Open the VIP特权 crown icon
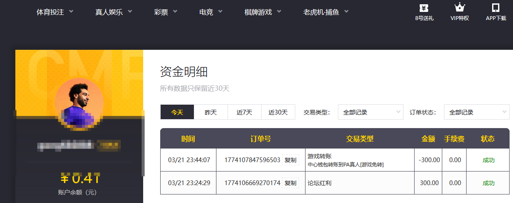 [x=459, y=8]
